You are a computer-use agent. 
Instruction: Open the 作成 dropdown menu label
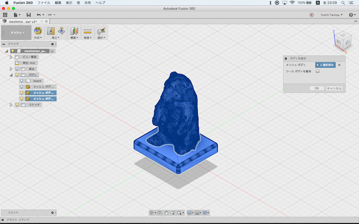tap(38, 38)
